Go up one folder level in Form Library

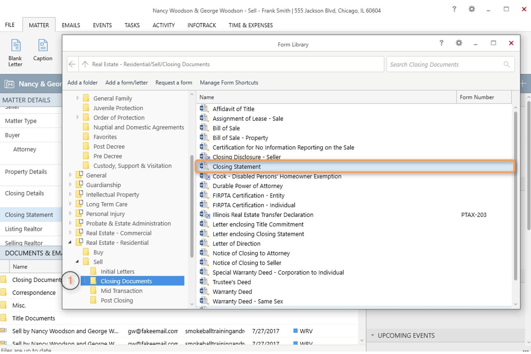[85, 64]
